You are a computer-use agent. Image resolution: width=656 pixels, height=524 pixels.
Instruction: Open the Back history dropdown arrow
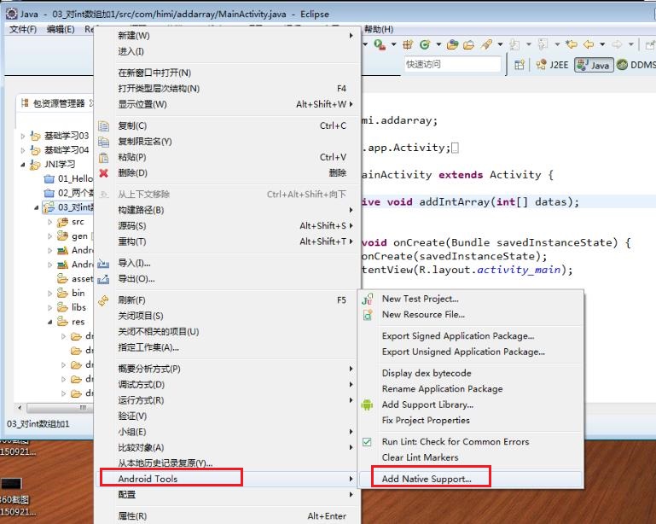pos(602,44)
